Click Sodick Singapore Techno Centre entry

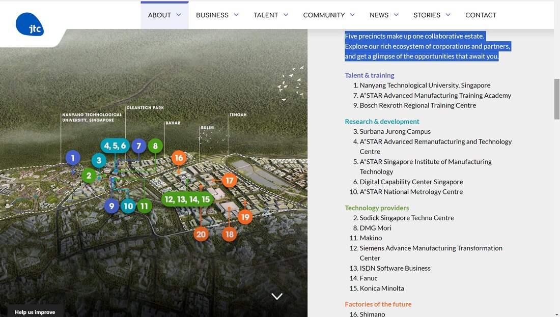(x=407, y=218)
